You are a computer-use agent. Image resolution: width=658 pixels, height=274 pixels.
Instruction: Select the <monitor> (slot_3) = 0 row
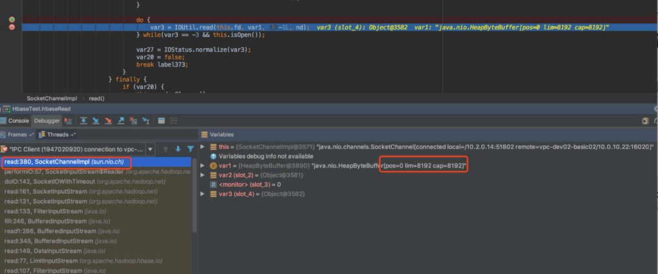[x=245, y=184]
